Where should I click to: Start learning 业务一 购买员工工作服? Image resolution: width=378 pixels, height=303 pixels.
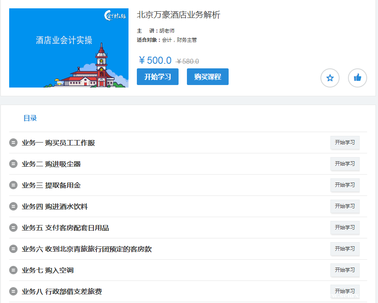click(345, 143)
